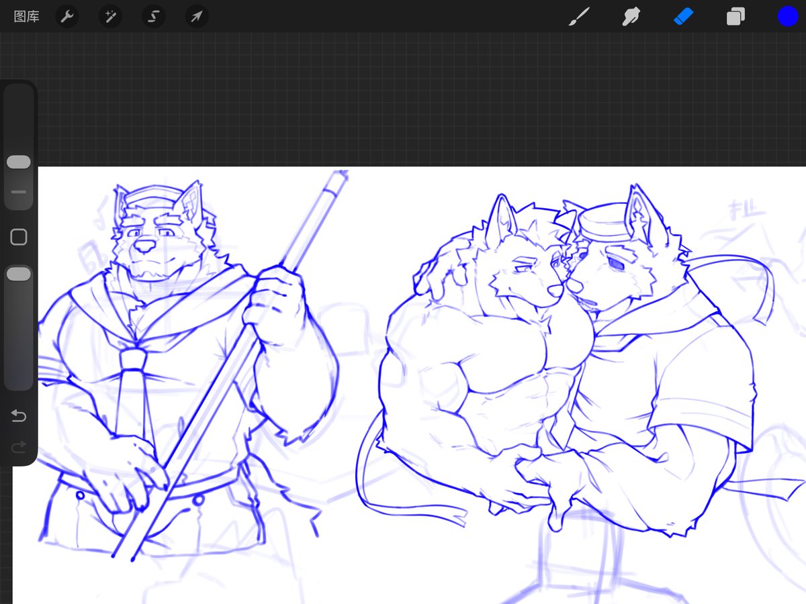Select the Smudge tool

pyautogui.click(x=631, y=17)
